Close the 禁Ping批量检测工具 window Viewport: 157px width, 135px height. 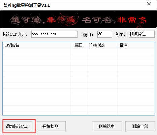149,4
